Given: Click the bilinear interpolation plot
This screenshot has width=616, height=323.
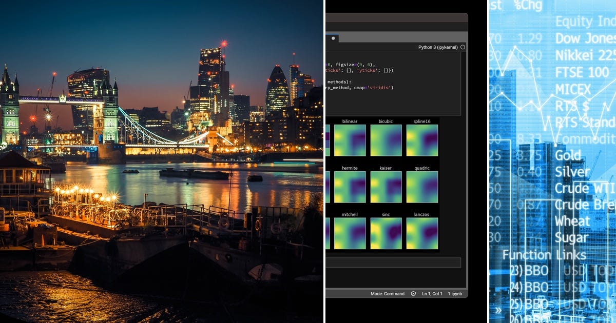Looking at the screenshot, I should coord(350,140).
